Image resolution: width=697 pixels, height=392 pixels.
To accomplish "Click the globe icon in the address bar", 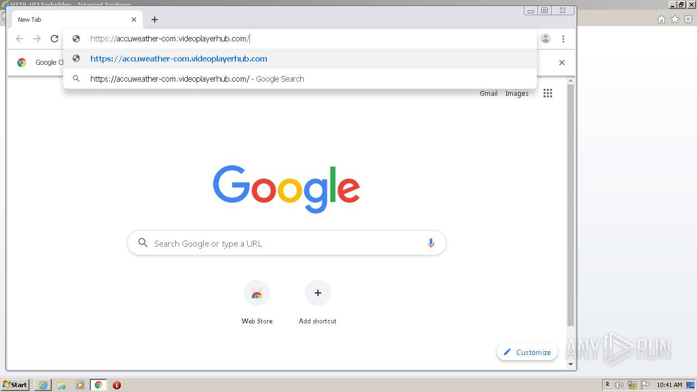I will pyautogui.click(x=76, y=39).
